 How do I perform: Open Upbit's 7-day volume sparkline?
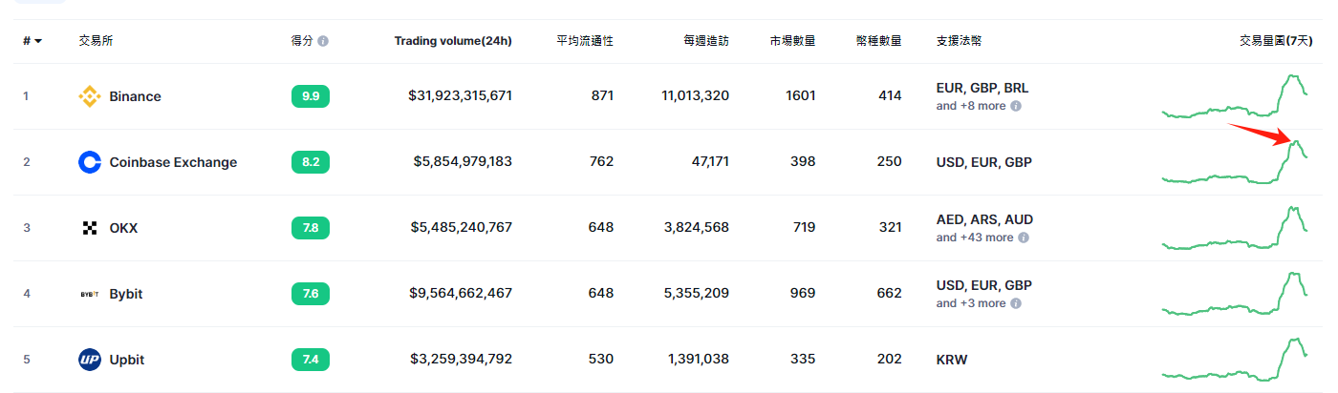(x=1235, y=360)
